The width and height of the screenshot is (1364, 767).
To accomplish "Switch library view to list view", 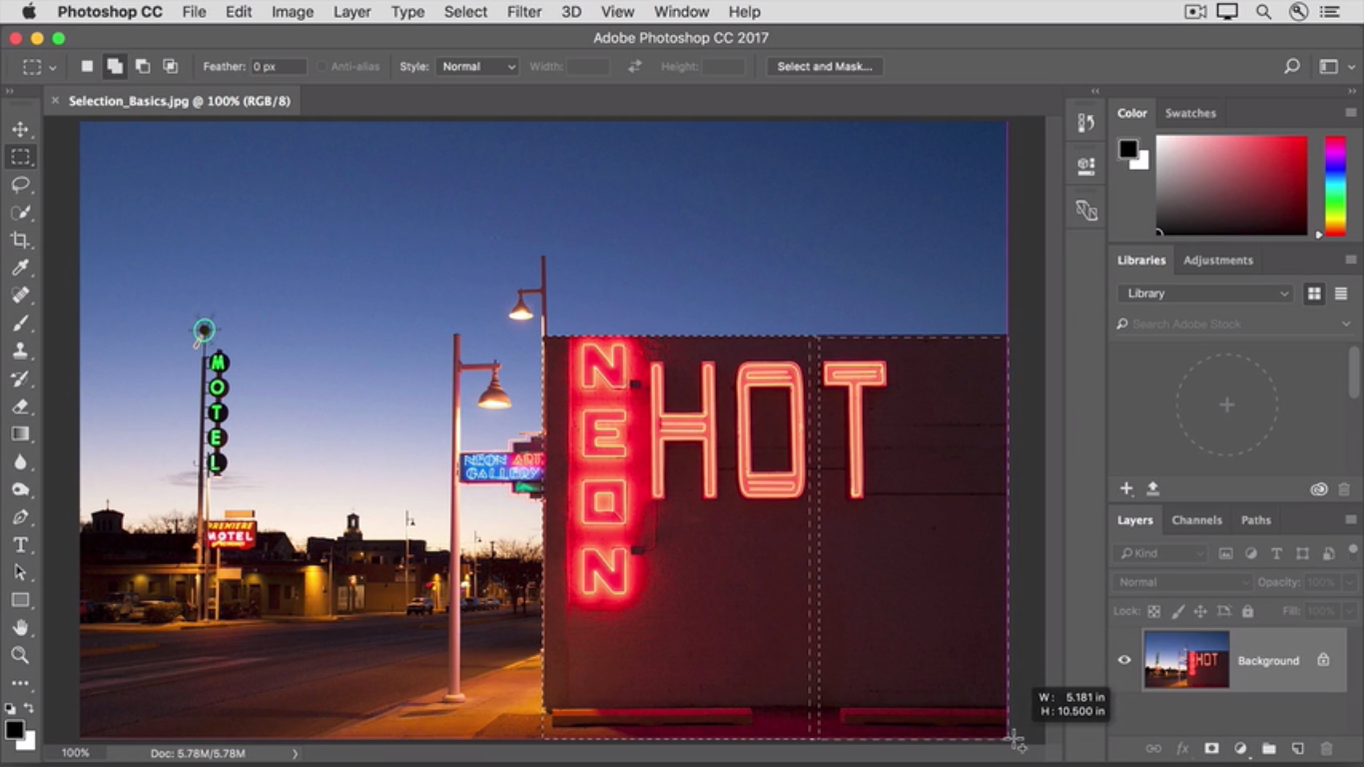I will (1341, 294).
